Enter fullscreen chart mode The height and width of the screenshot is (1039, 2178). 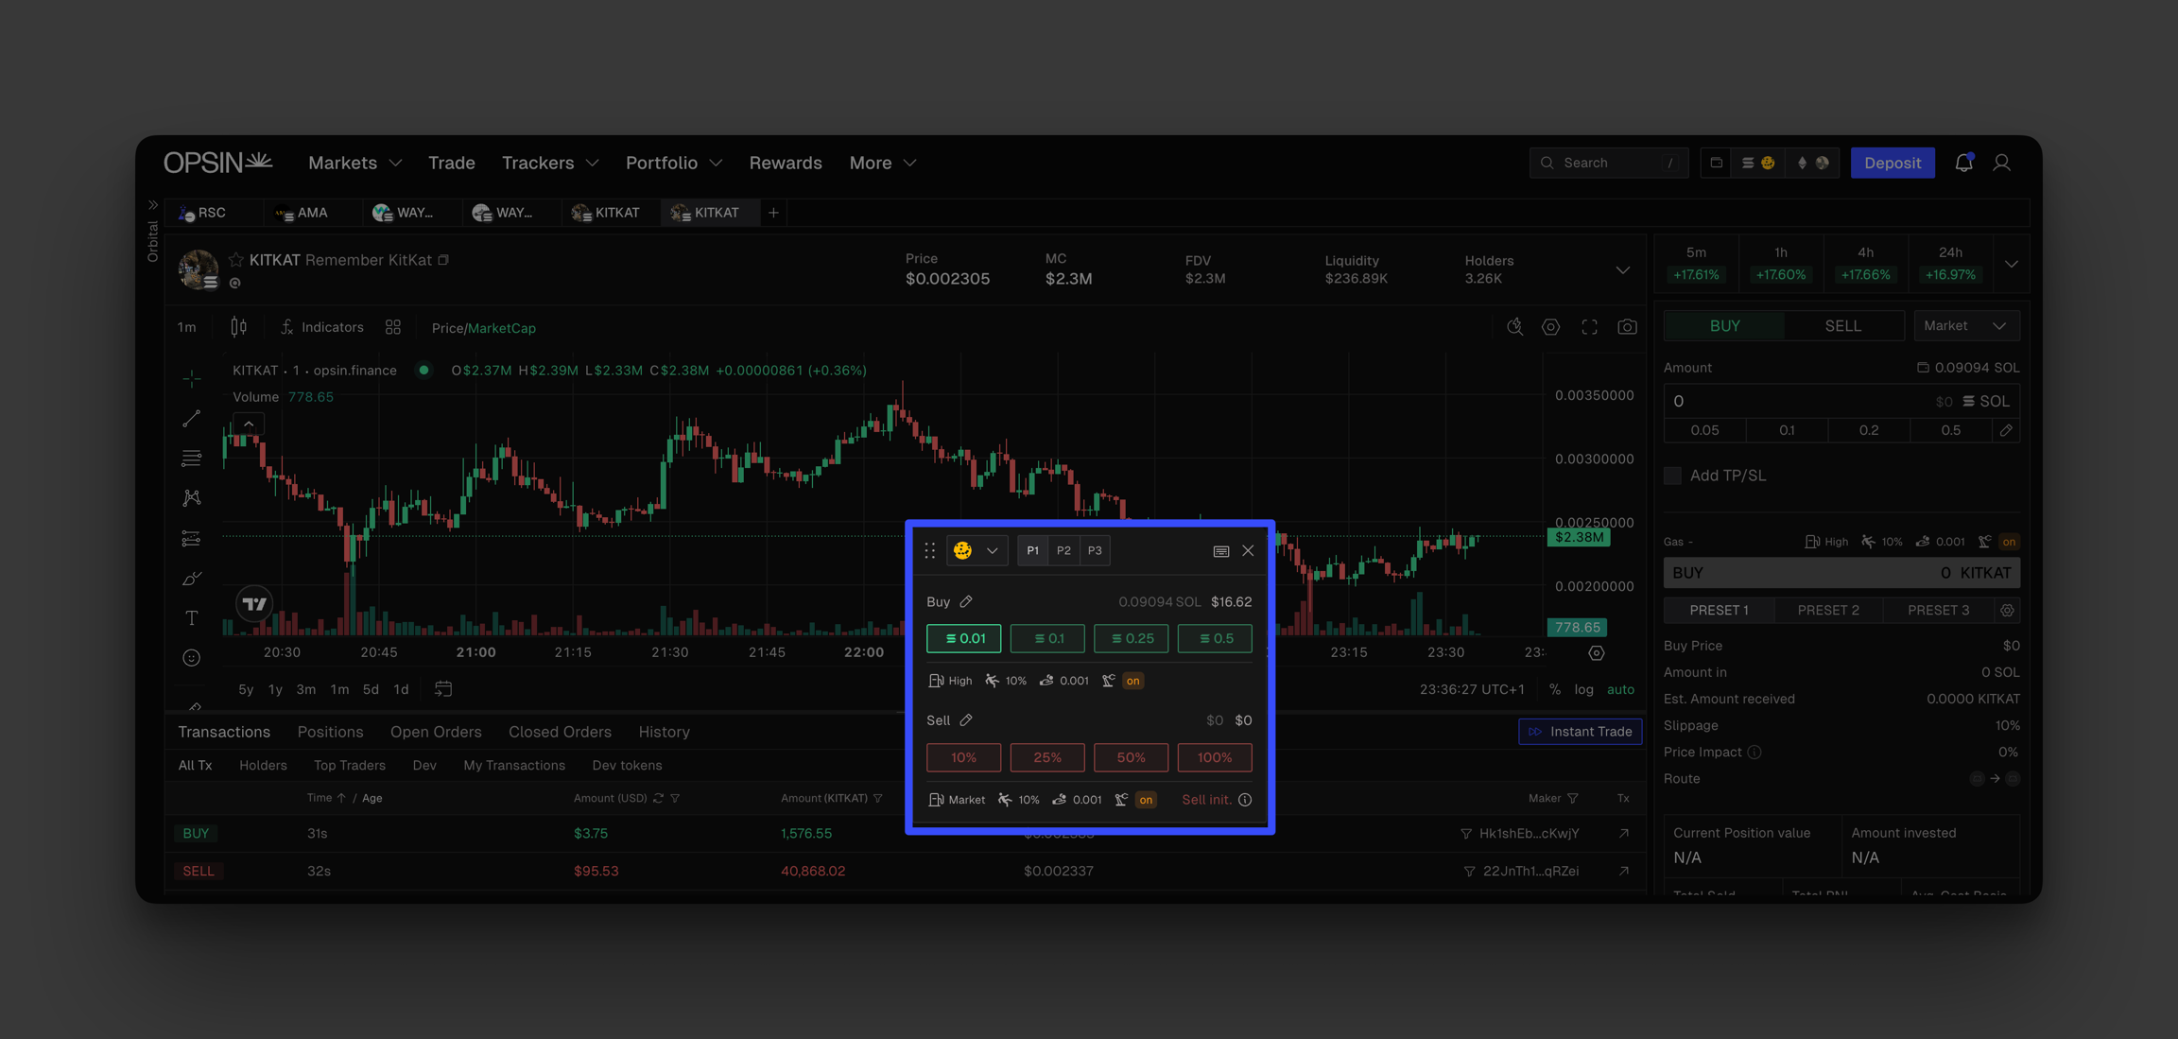[1589, 327]
